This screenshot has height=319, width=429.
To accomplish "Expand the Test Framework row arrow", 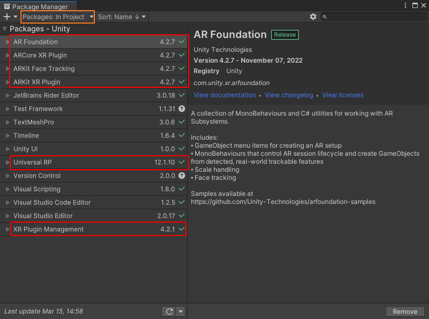I will click(8, 109).
